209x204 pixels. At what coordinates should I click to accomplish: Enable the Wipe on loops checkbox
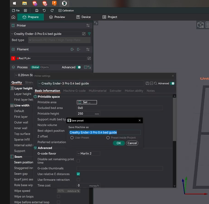click(x=58, y=196)
